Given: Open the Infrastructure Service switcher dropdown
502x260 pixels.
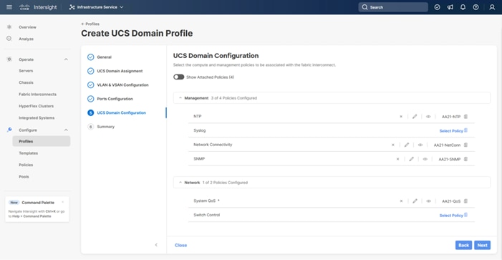Looking at the screenshot, I should click(97, 7).
